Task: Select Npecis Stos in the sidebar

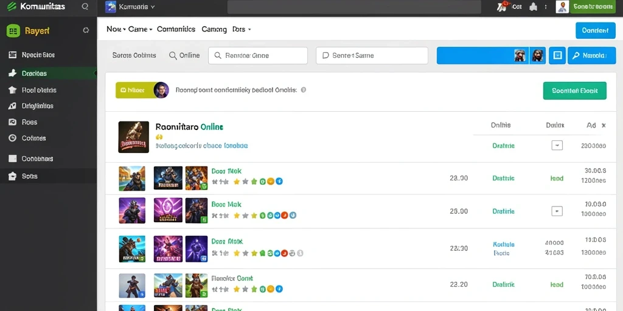Action: pos(38,55)
